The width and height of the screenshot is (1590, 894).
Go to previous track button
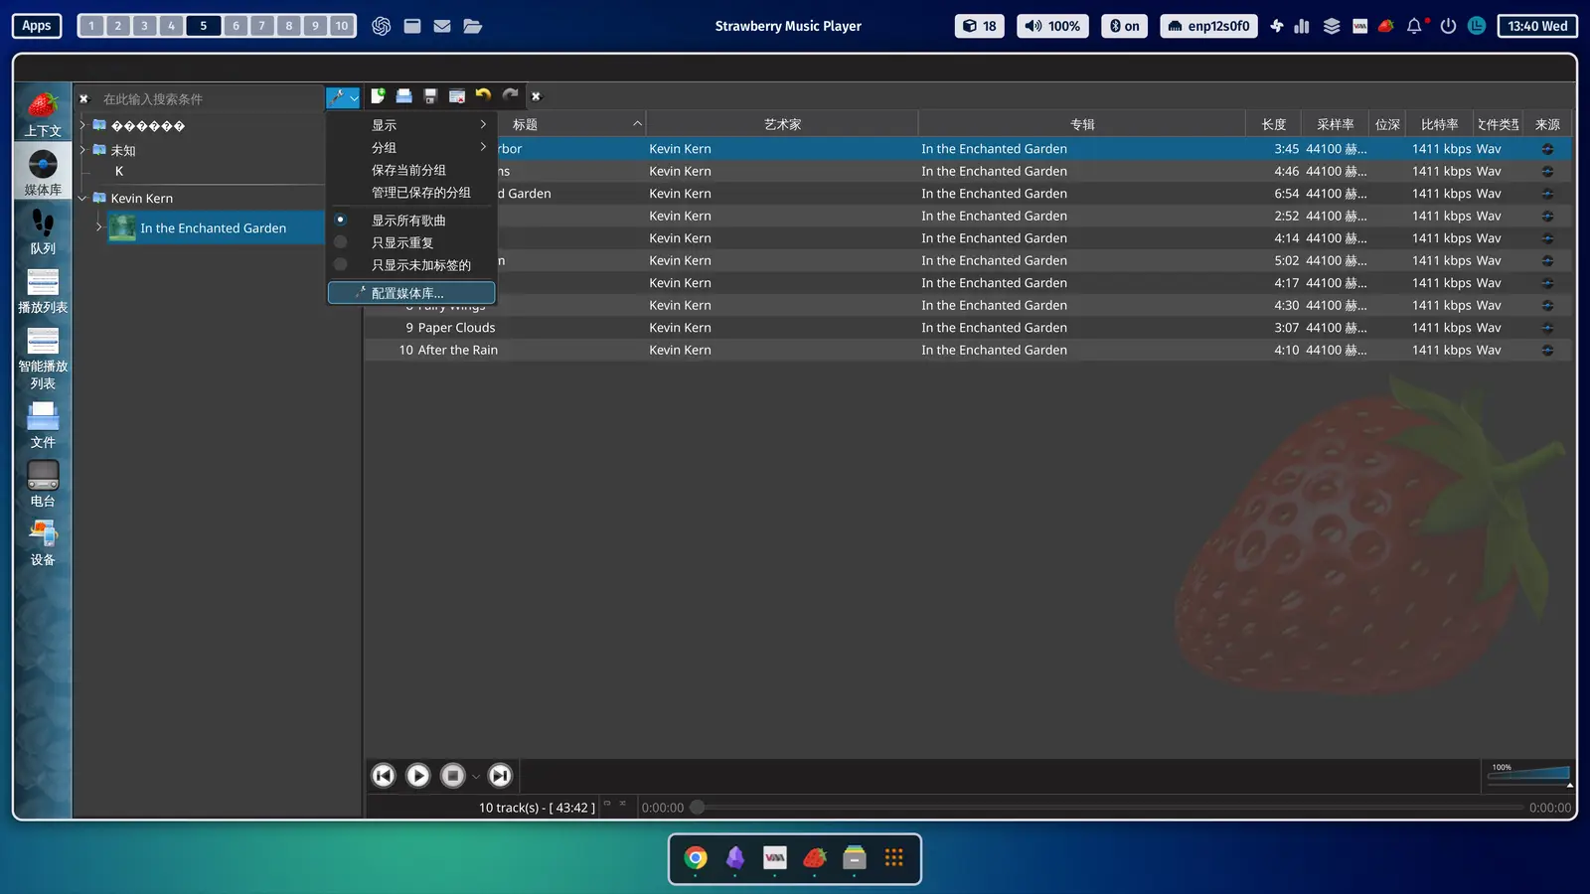(x=384, y=776)
